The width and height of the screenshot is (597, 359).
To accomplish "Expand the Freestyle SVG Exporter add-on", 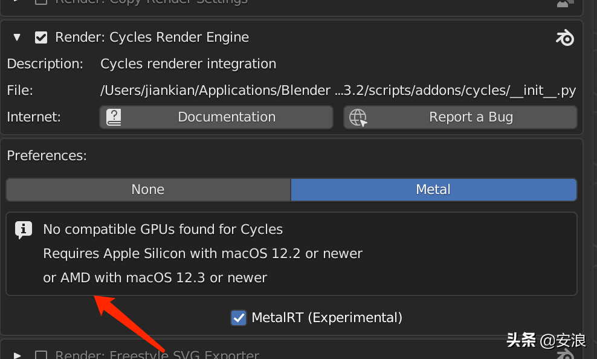I will 17,355.
